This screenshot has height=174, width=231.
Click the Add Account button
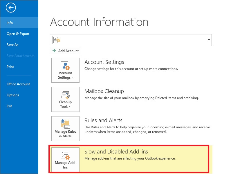point(65,51)
